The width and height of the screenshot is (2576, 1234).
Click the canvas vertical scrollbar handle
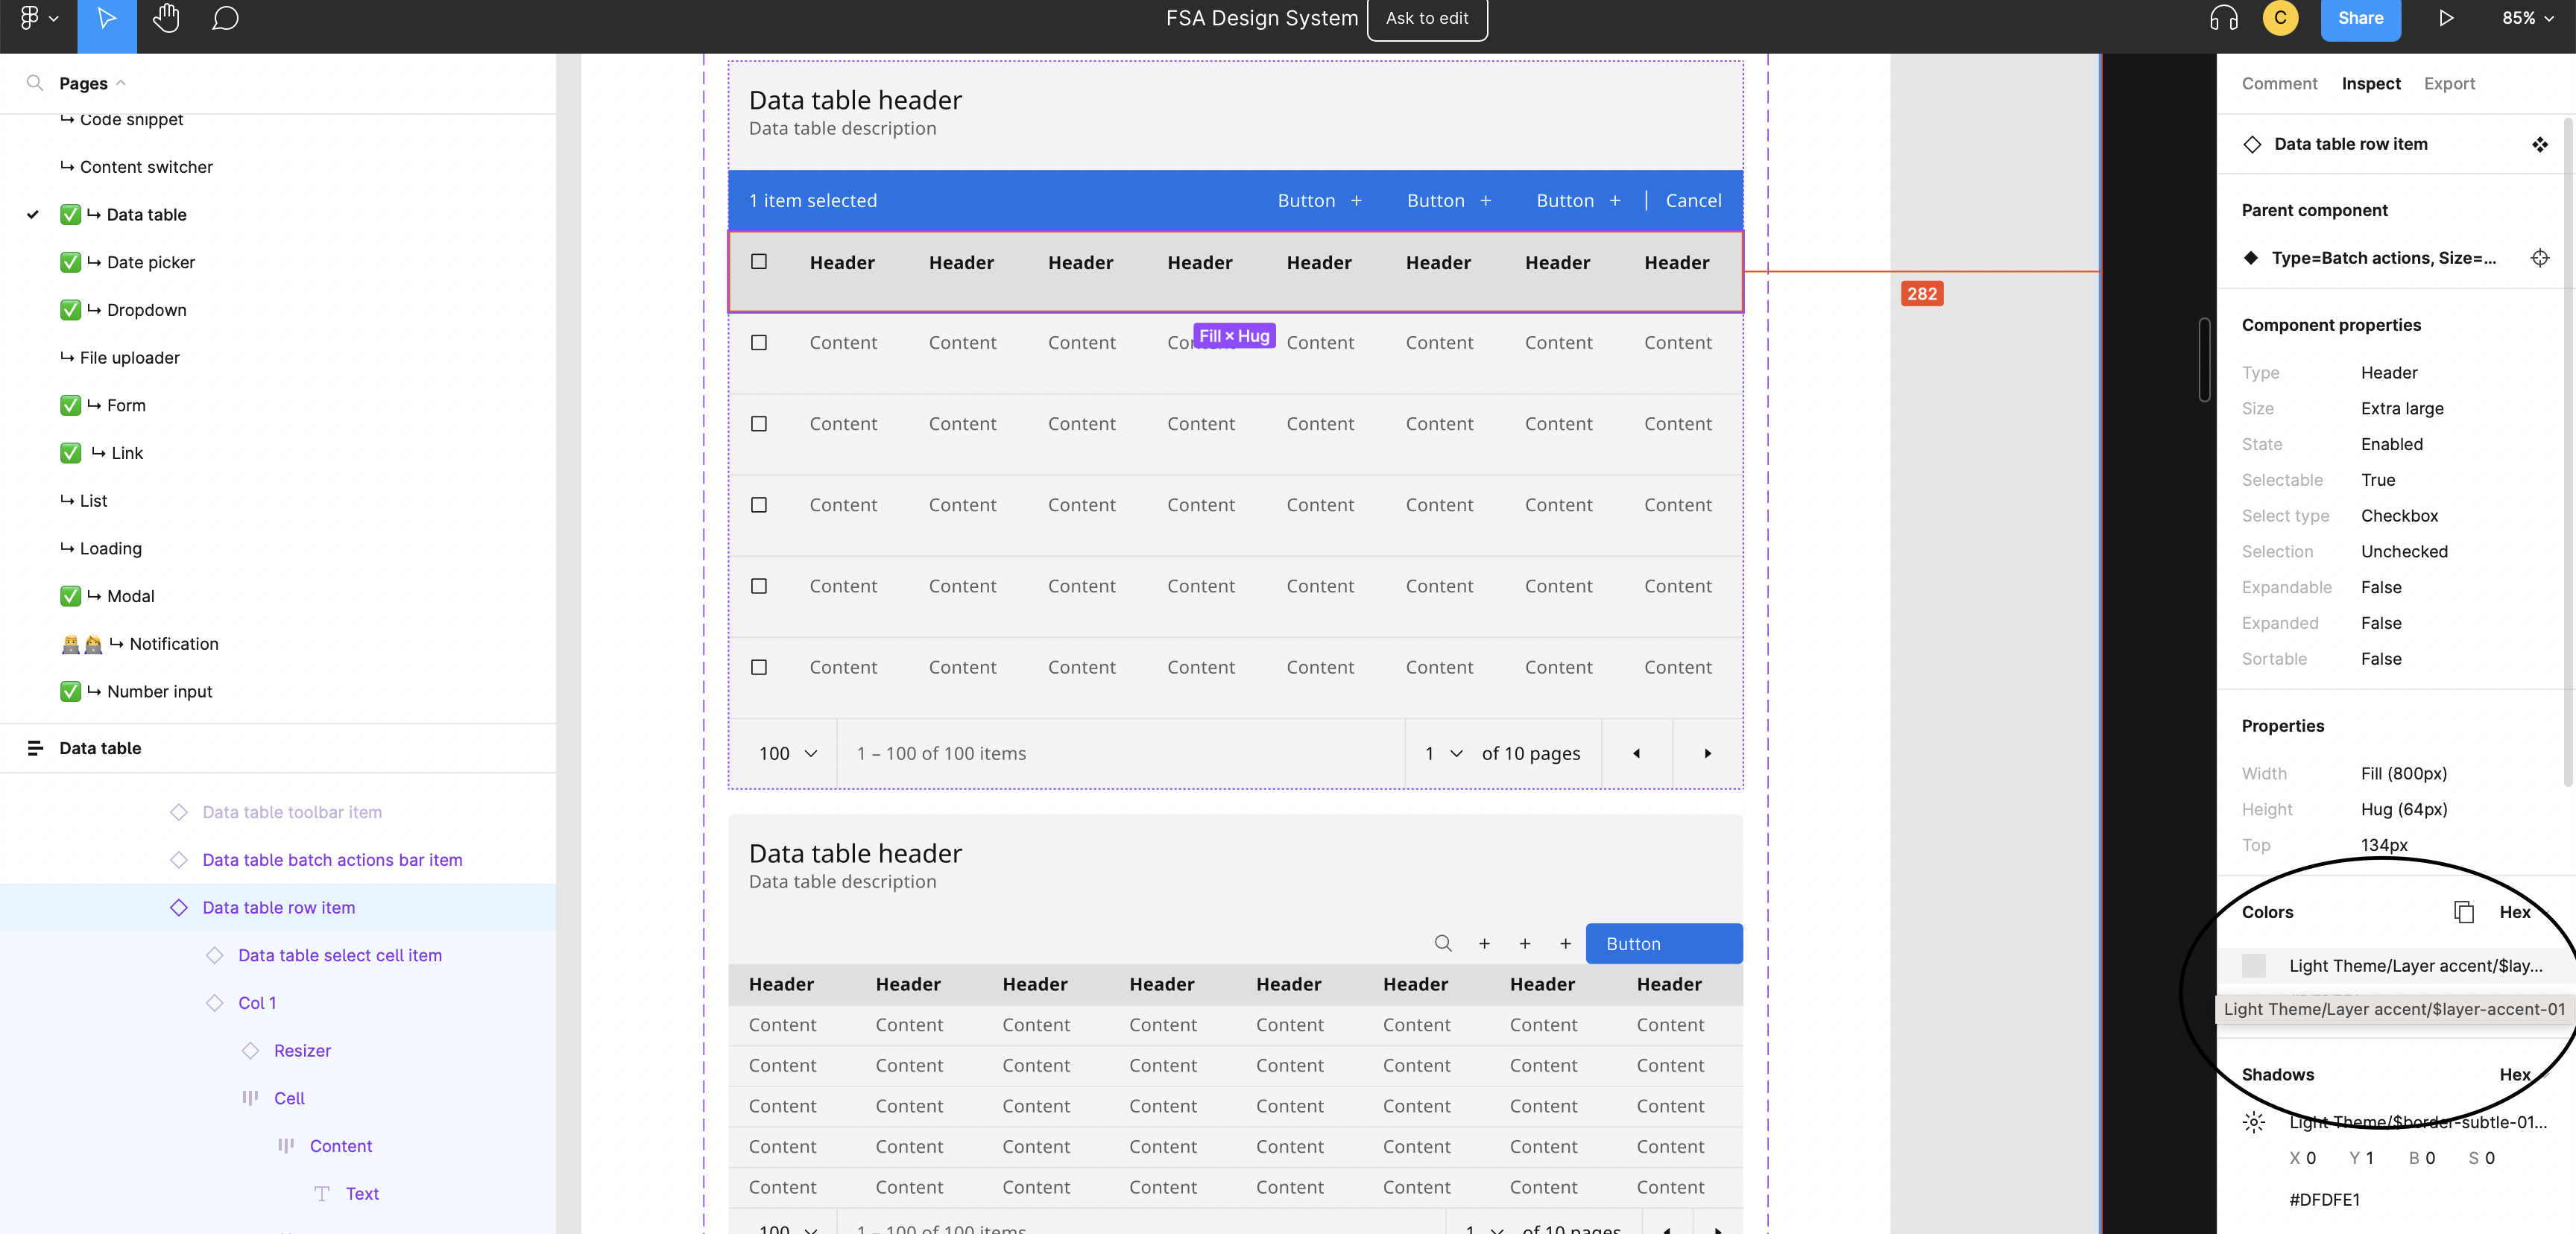2204,360
